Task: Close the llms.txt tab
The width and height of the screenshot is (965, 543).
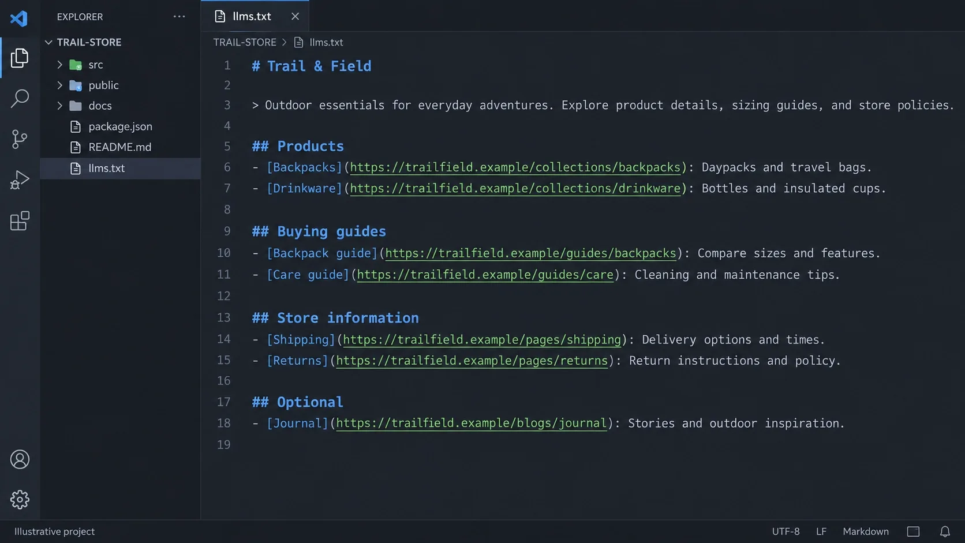Action: point(295,16)
